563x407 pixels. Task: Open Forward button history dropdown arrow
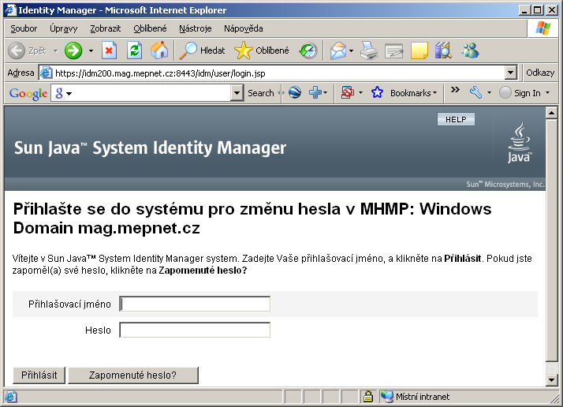91,50
